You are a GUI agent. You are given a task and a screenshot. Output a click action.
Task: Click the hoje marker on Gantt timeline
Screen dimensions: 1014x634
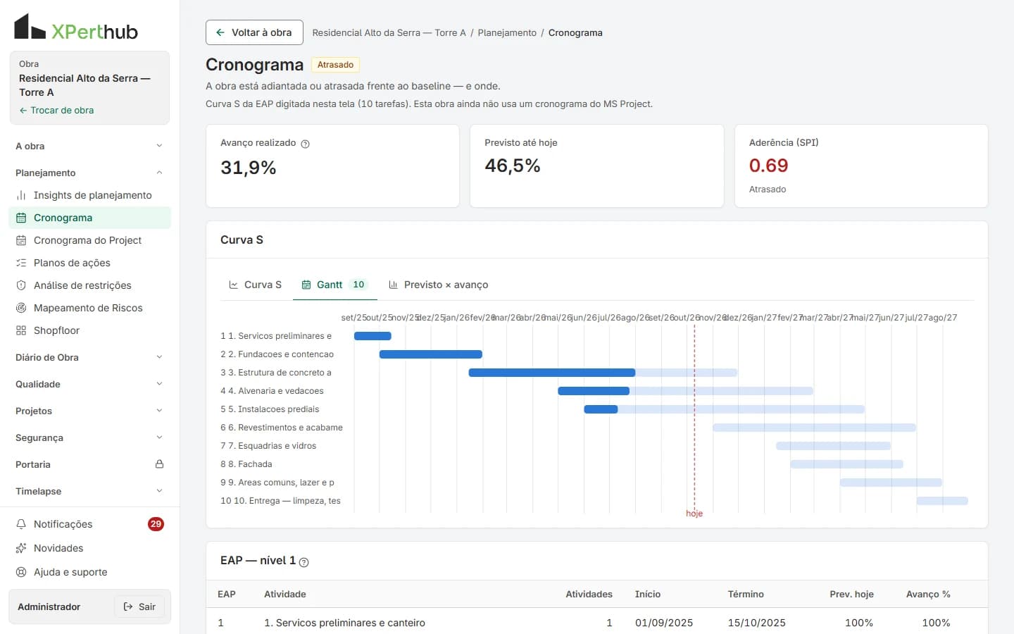[694, 514]
